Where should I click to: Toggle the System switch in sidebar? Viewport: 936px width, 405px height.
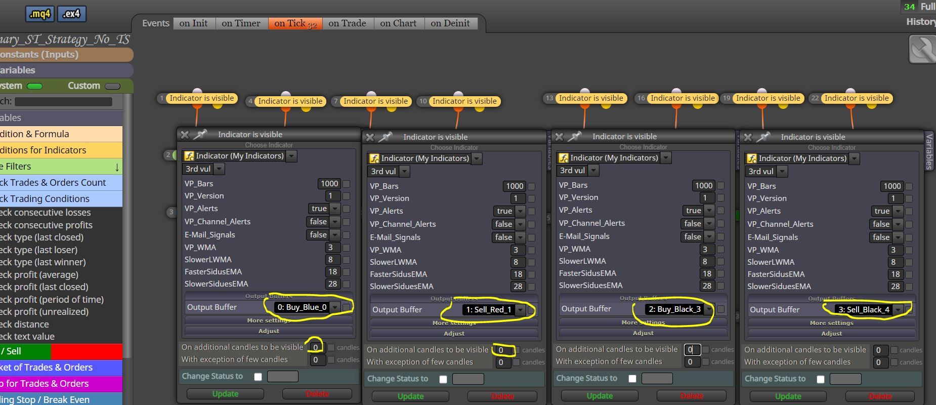(x=34, y=86)
